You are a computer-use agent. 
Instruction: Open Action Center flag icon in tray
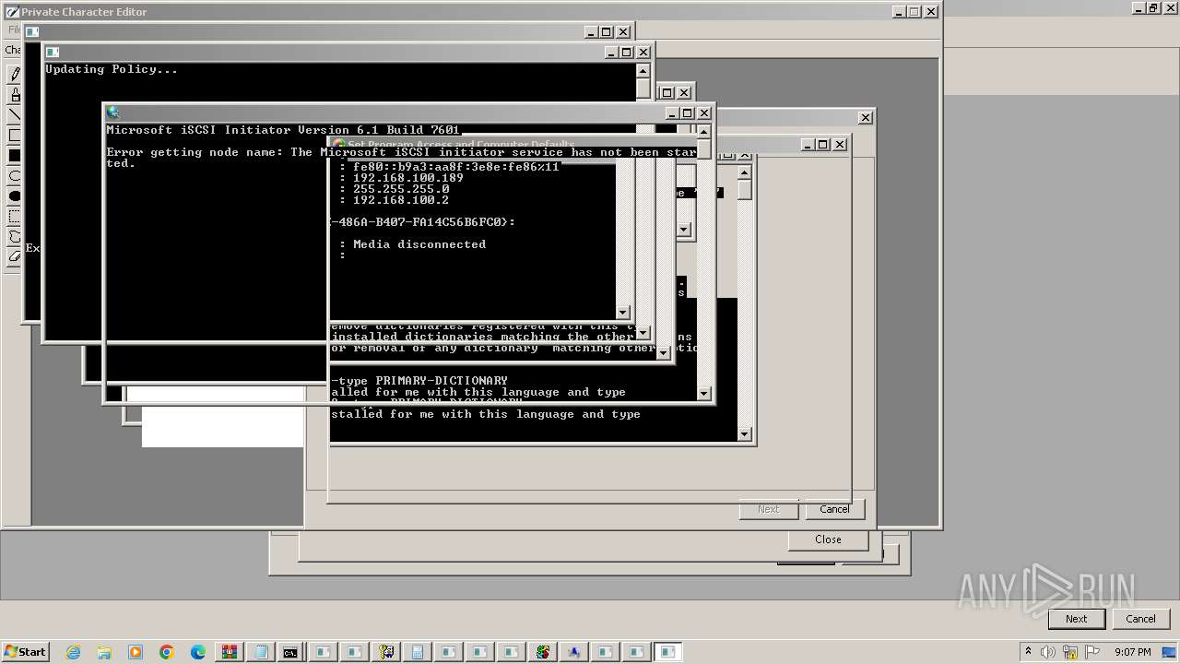1092,652
